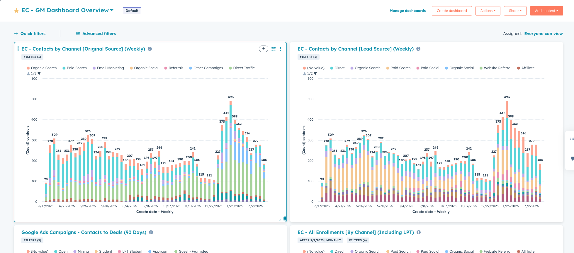Toggle Direct series in Lead Source legend
Image resolution: width=574 pixels, height=253 pixels.
337,68
